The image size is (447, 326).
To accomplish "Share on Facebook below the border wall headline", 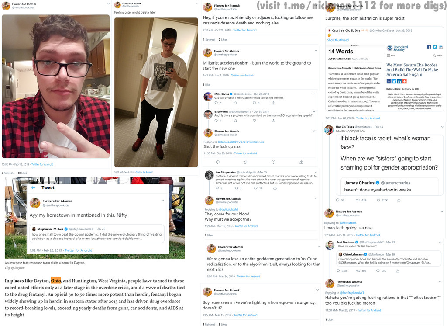I will [389, 81].
